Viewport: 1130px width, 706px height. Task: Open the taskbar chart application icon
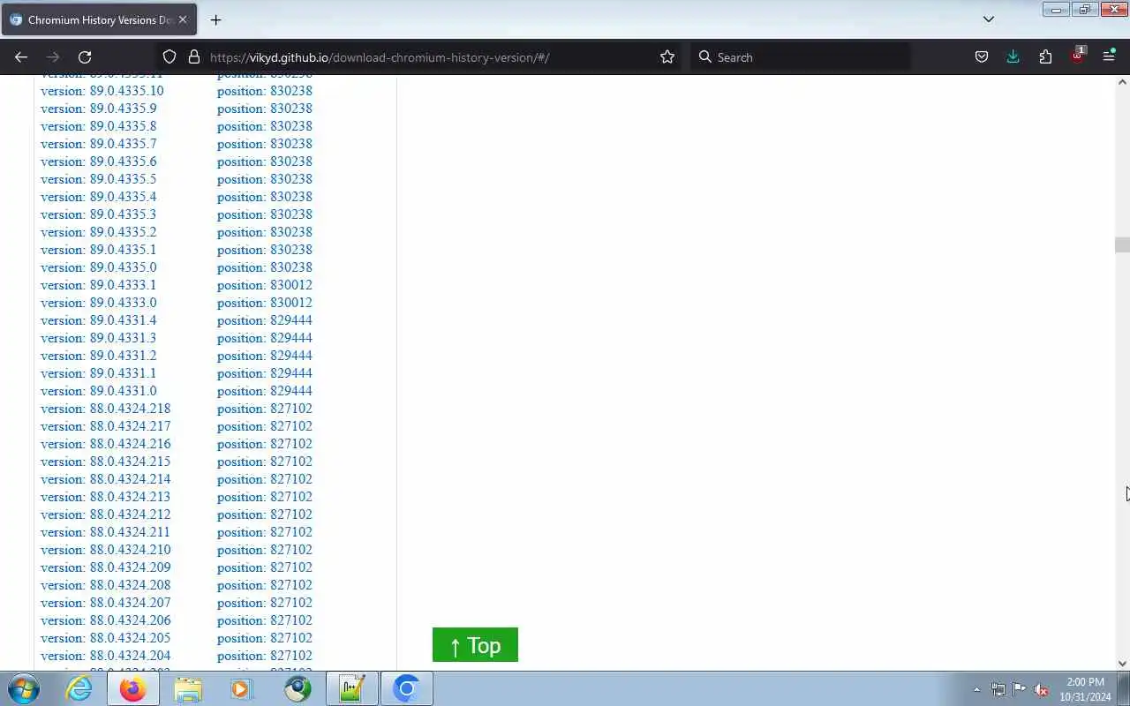pyautogui.click(x=351, y=688)
